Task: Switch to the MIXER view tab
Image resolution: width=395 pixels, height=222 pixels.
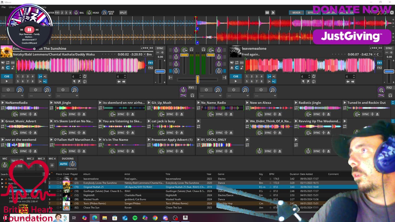Action: (x=296, y=13)
